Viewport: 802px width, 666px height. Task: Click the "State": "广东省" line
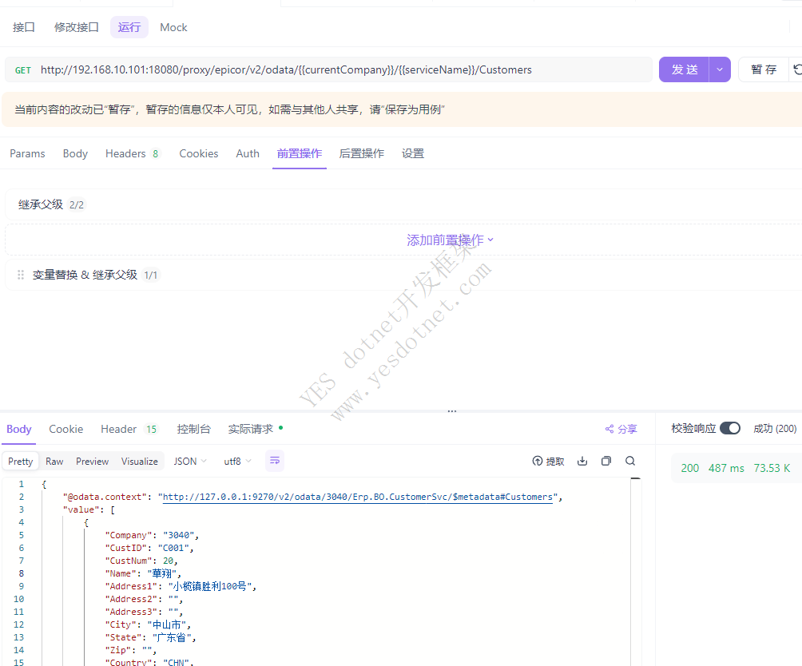tap(150, 637)
